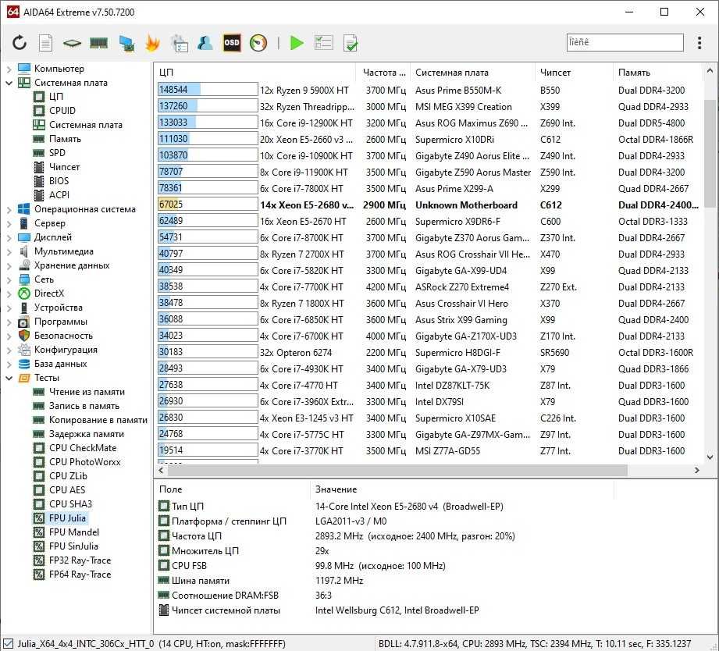Viewport: 719px width, 651px height.
Task: Click the vertical scrollbar down arrow
Action: [x=710, y=457]
